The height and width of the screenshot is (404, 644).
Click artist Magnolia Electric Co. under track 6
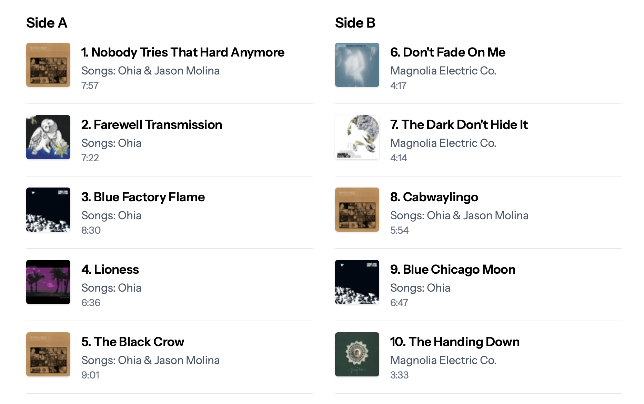(x=443, y=71)
